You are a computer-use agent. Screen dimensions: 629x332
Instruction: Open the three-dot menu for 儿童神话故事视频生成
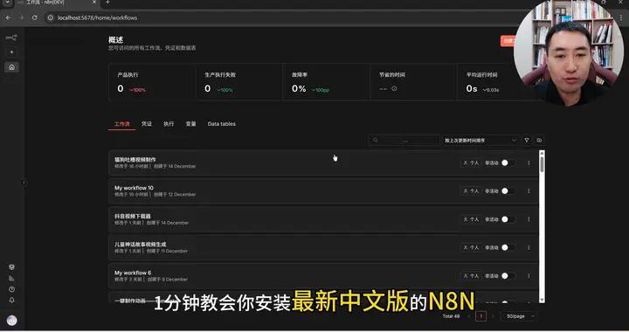point(529,247)
